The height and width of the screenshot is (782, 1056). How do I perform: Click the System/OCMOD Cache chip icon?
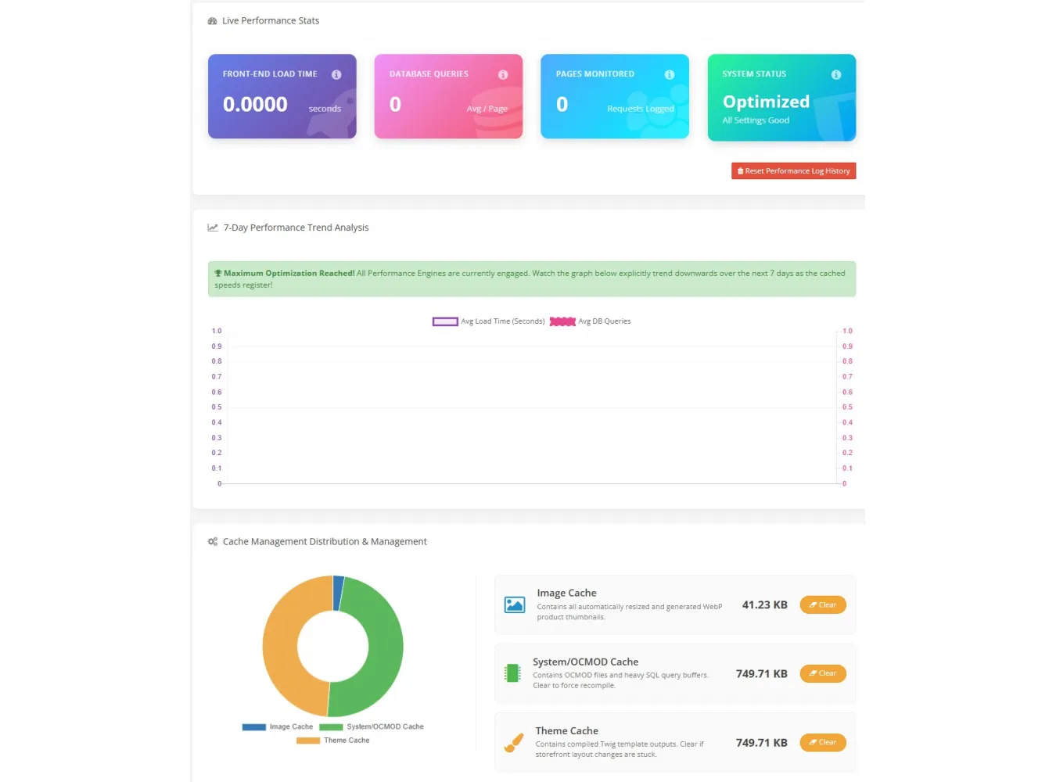[x=512, y=673]
